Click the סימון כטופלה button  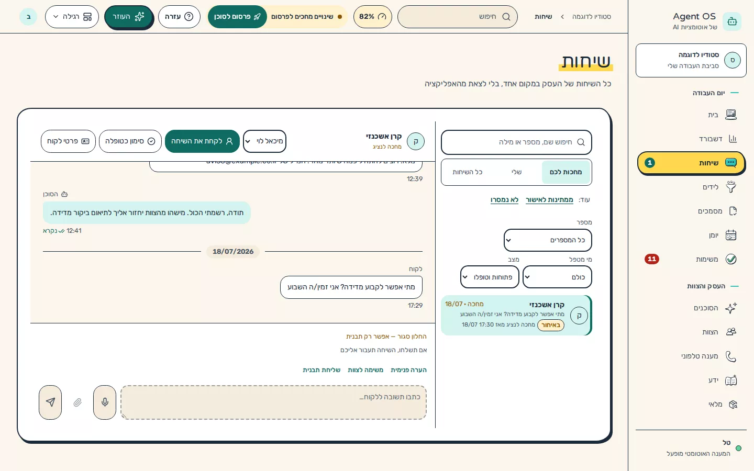point(130,141)
